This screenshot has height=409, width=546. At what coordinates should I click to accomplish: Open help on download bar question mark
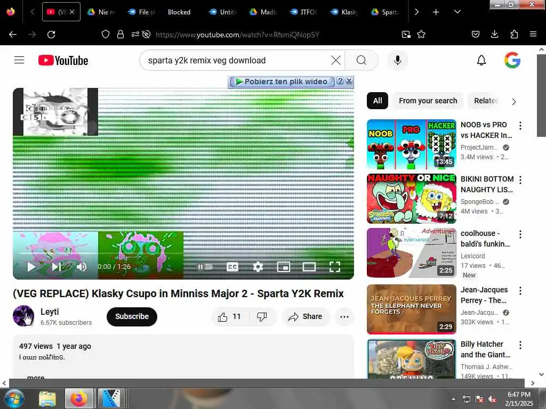(x=340, y=81)
